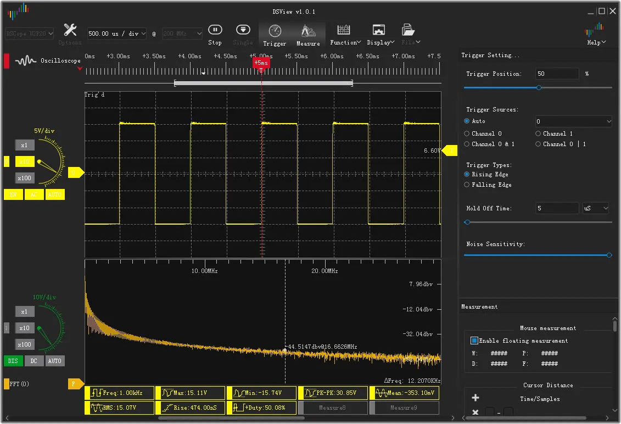Image resolution: width=621 pixels, height=424 pixels.
Task: Open the Measure panel
Action: point(308,34)
